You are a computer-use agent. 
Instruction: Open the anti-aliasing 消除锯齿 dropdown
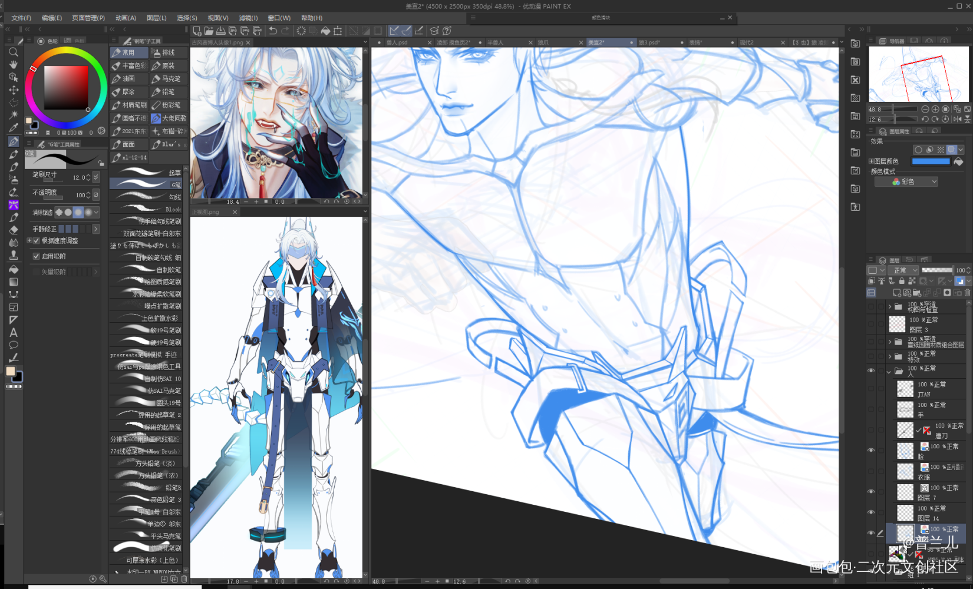pyautogui.click(x=96, y=212)
